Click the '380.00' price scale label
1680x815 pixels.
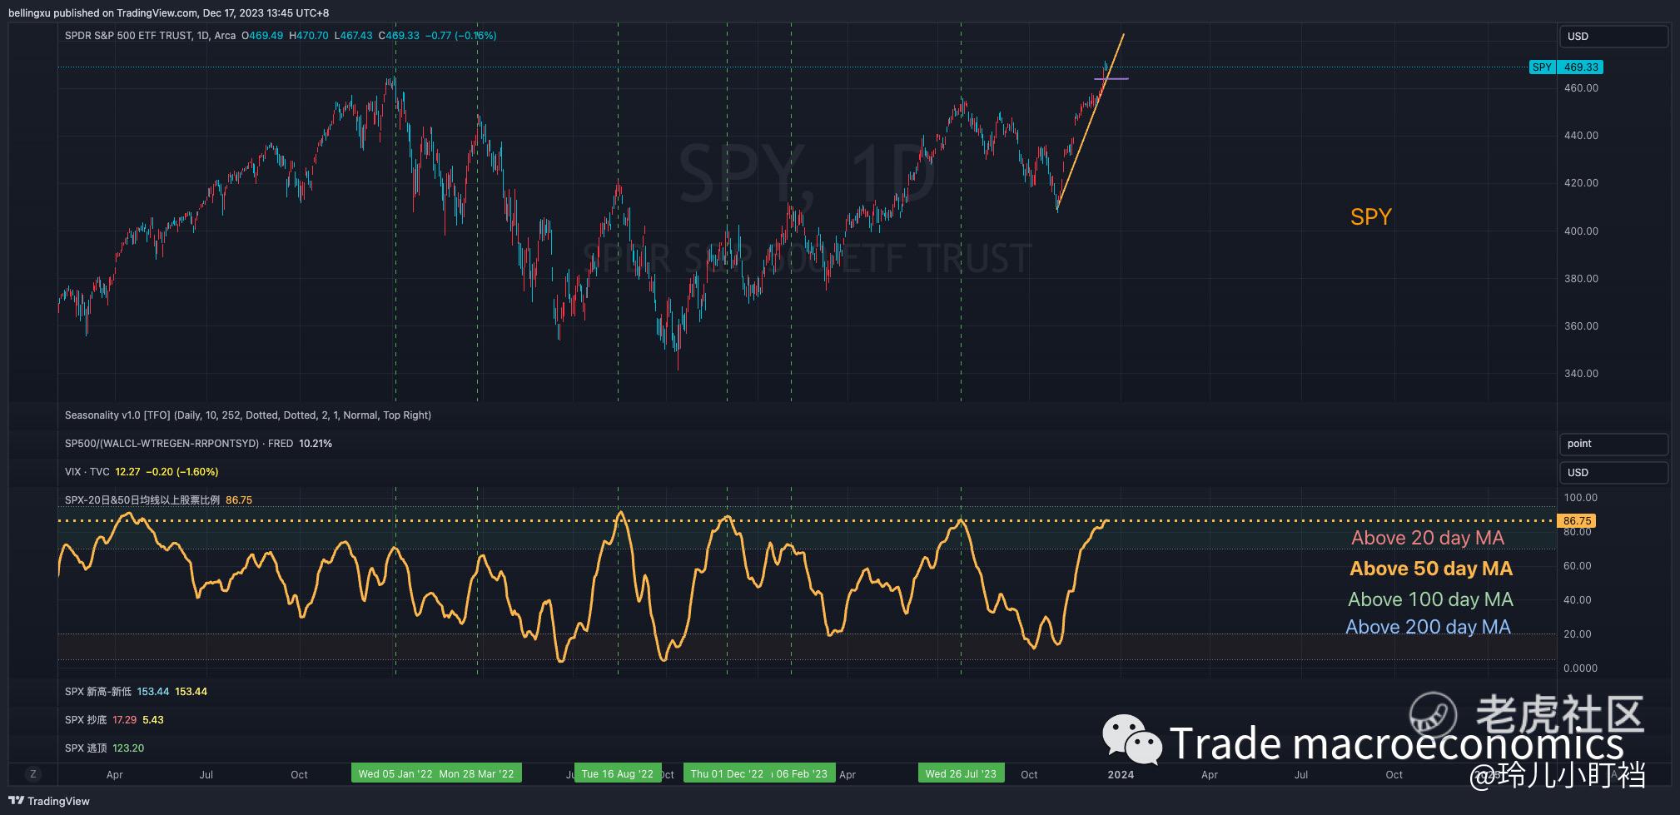coord(1581,279)
